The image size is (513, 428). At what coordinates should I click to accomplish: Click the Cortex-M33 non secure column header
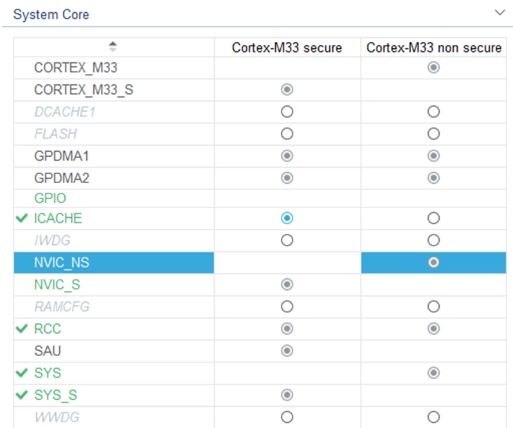[x=434, y=48]
